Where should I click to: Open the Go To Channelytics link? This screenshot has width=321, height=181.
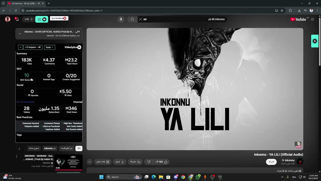coord(26,102)
